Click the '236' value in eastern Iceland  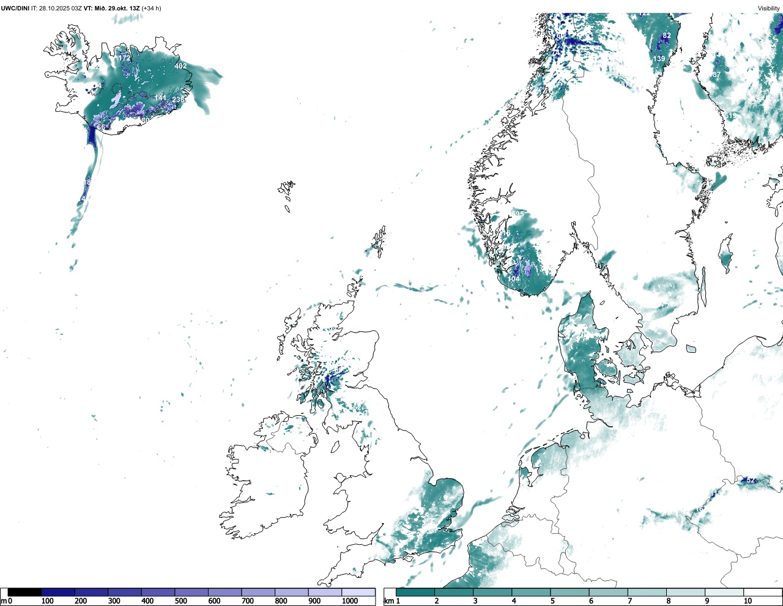pyautogui.click(x=179, y=100)
